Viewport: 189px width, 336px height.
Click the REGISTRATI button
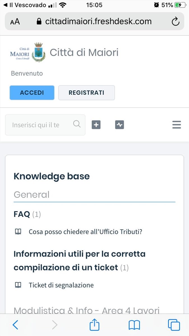pos(86,93)
